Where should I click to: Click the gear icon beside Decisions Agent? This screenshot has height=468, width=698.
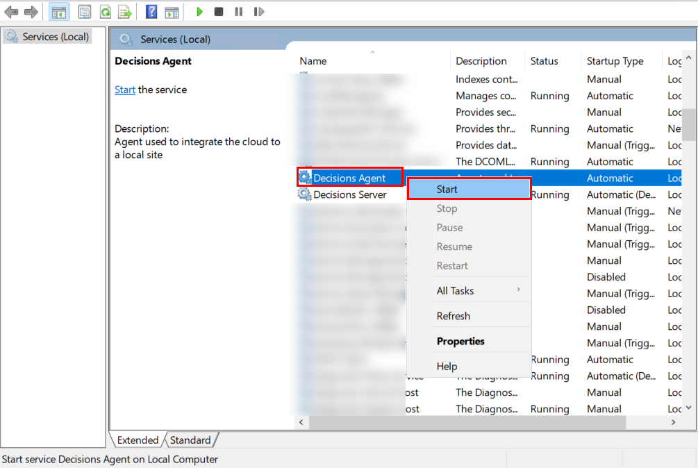coord(305,178)
